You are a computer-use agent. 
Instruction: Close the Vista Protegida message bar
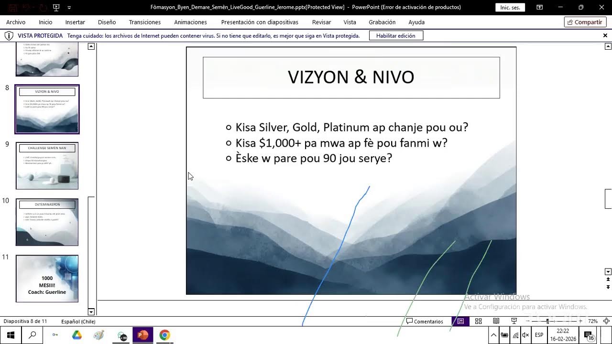(605, 36)
